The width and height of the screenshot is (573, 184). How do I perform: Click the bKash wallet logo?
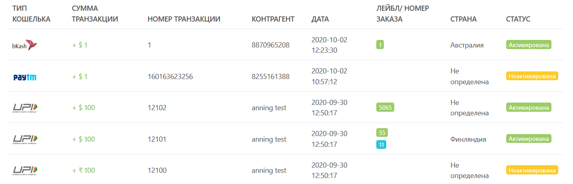click(x=25, y=45)
